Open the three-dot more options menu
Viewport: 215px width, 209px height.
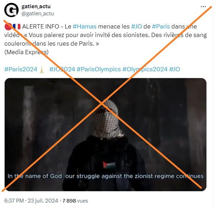pyautogui.click(x=203, y=6)
